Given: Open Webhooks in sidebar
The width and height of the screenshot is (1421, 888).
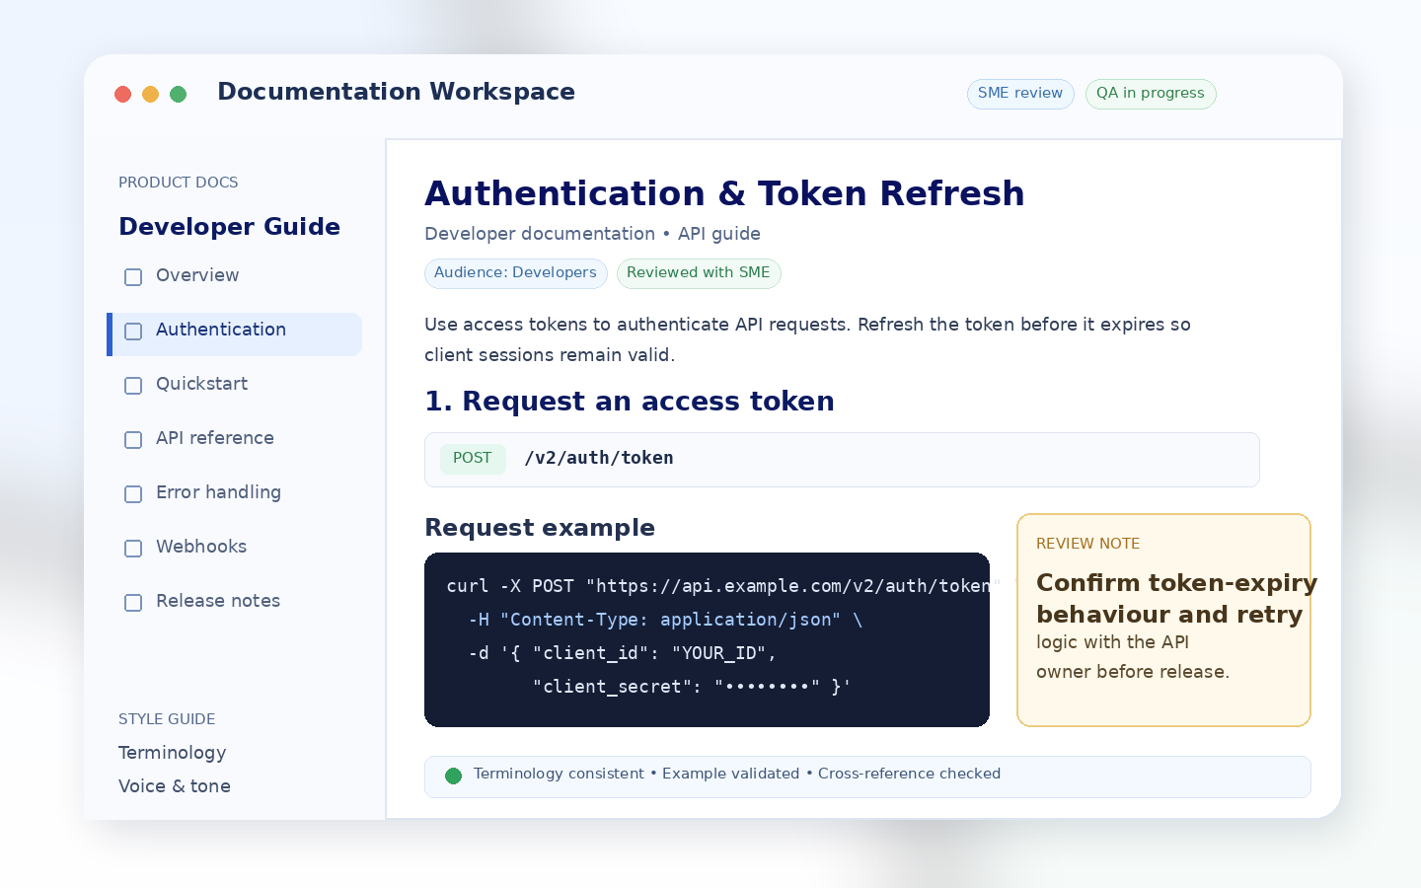Looking at the screenshot, I should pyautogui.click(x=201, y=547).
